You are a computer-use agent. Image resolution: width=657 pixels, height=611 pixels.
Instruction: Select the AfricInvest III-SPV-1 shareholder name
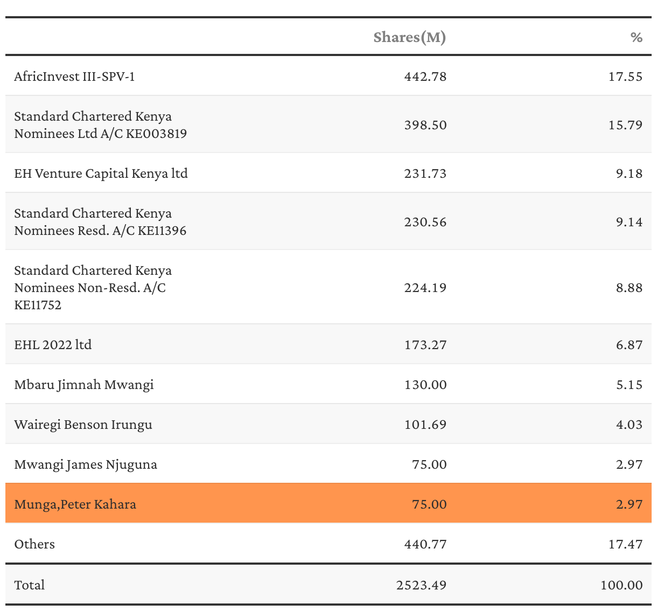(74, 77)
